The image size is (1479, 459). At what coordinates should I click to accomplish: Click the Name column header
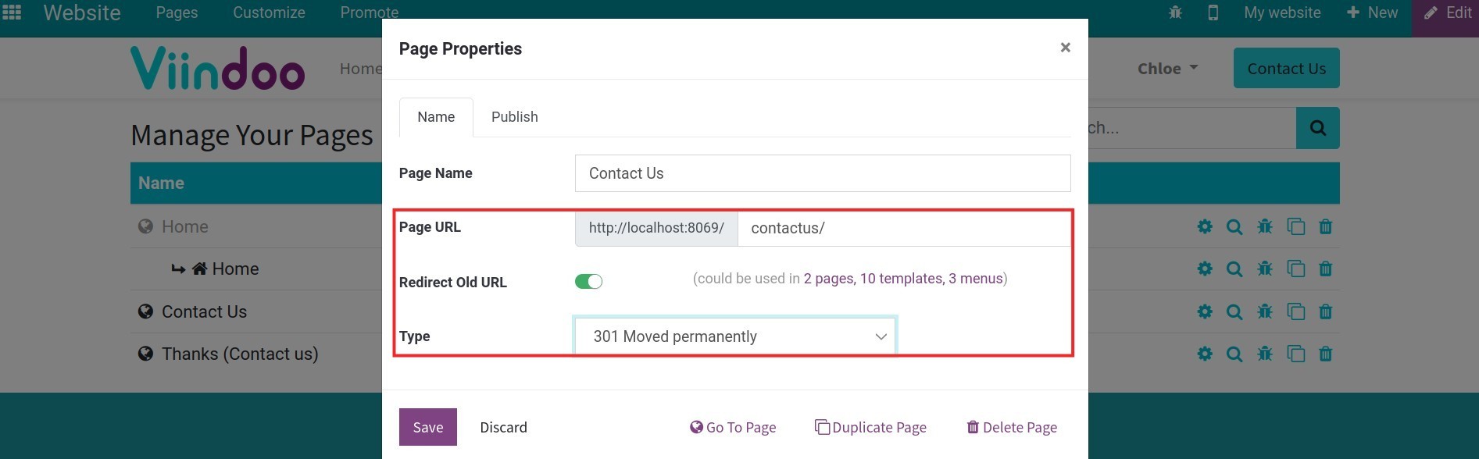pyautogui.click(x=161, y=183)
